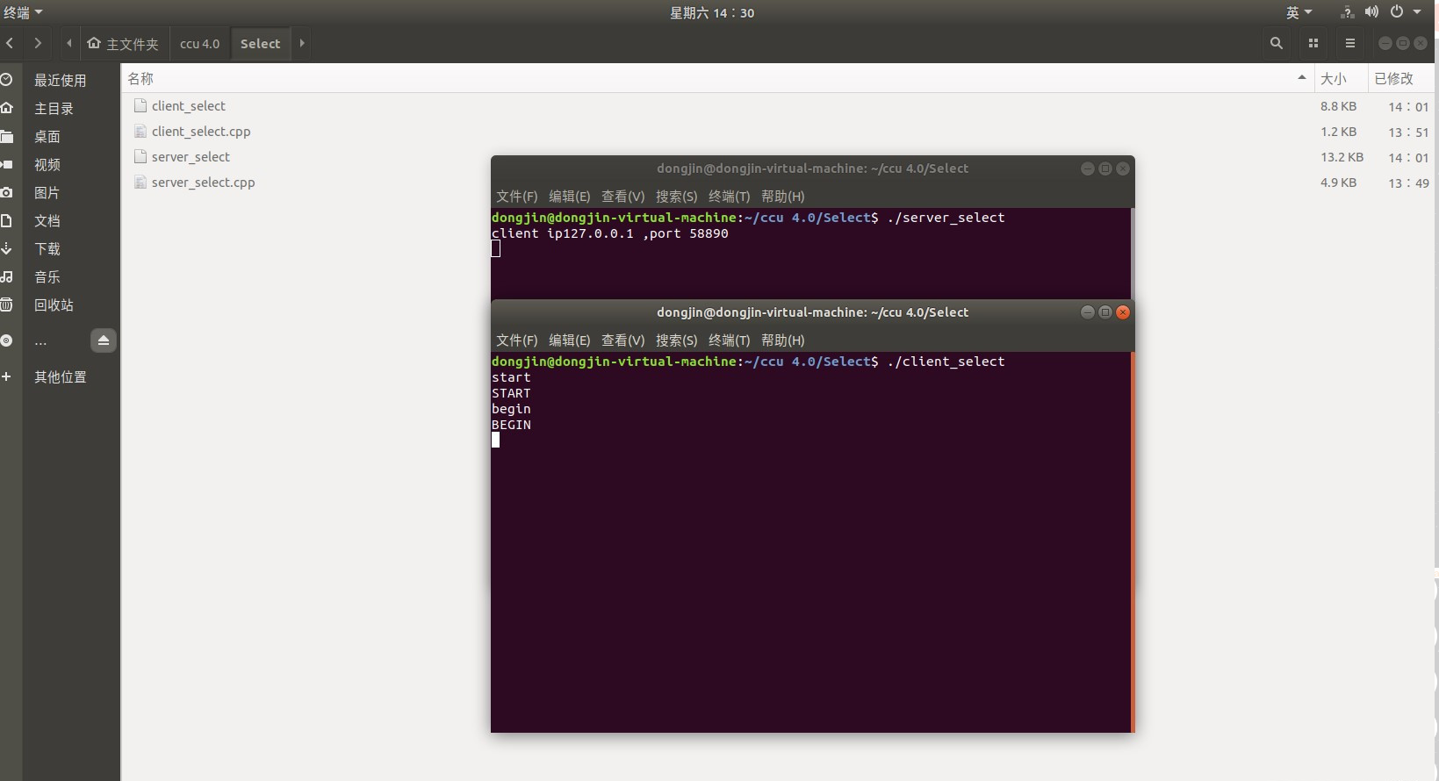Click the server terminal scrollbar

1133,254
